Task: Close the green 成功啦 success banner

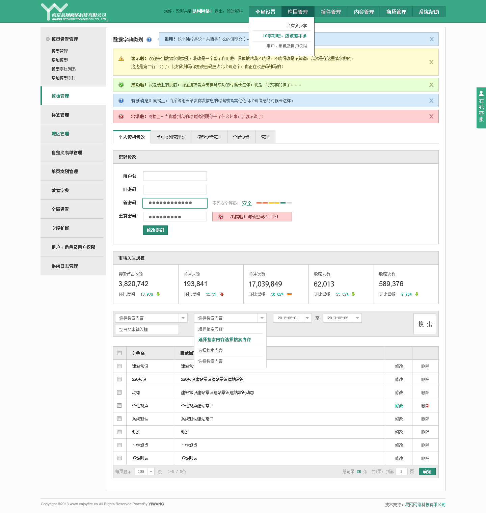Action: coord(431,85)
